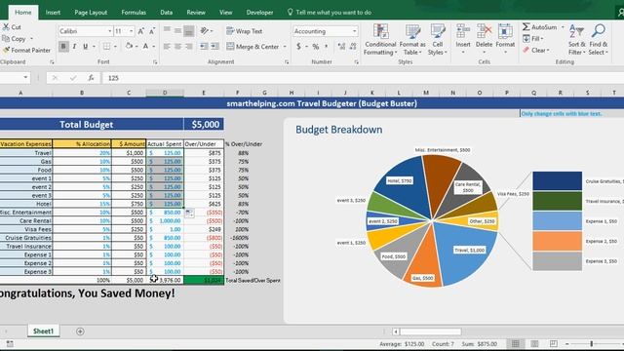624x351 pixels.
Task: Decrease font size with the smaller A icon
Action: tap(152, 31)
